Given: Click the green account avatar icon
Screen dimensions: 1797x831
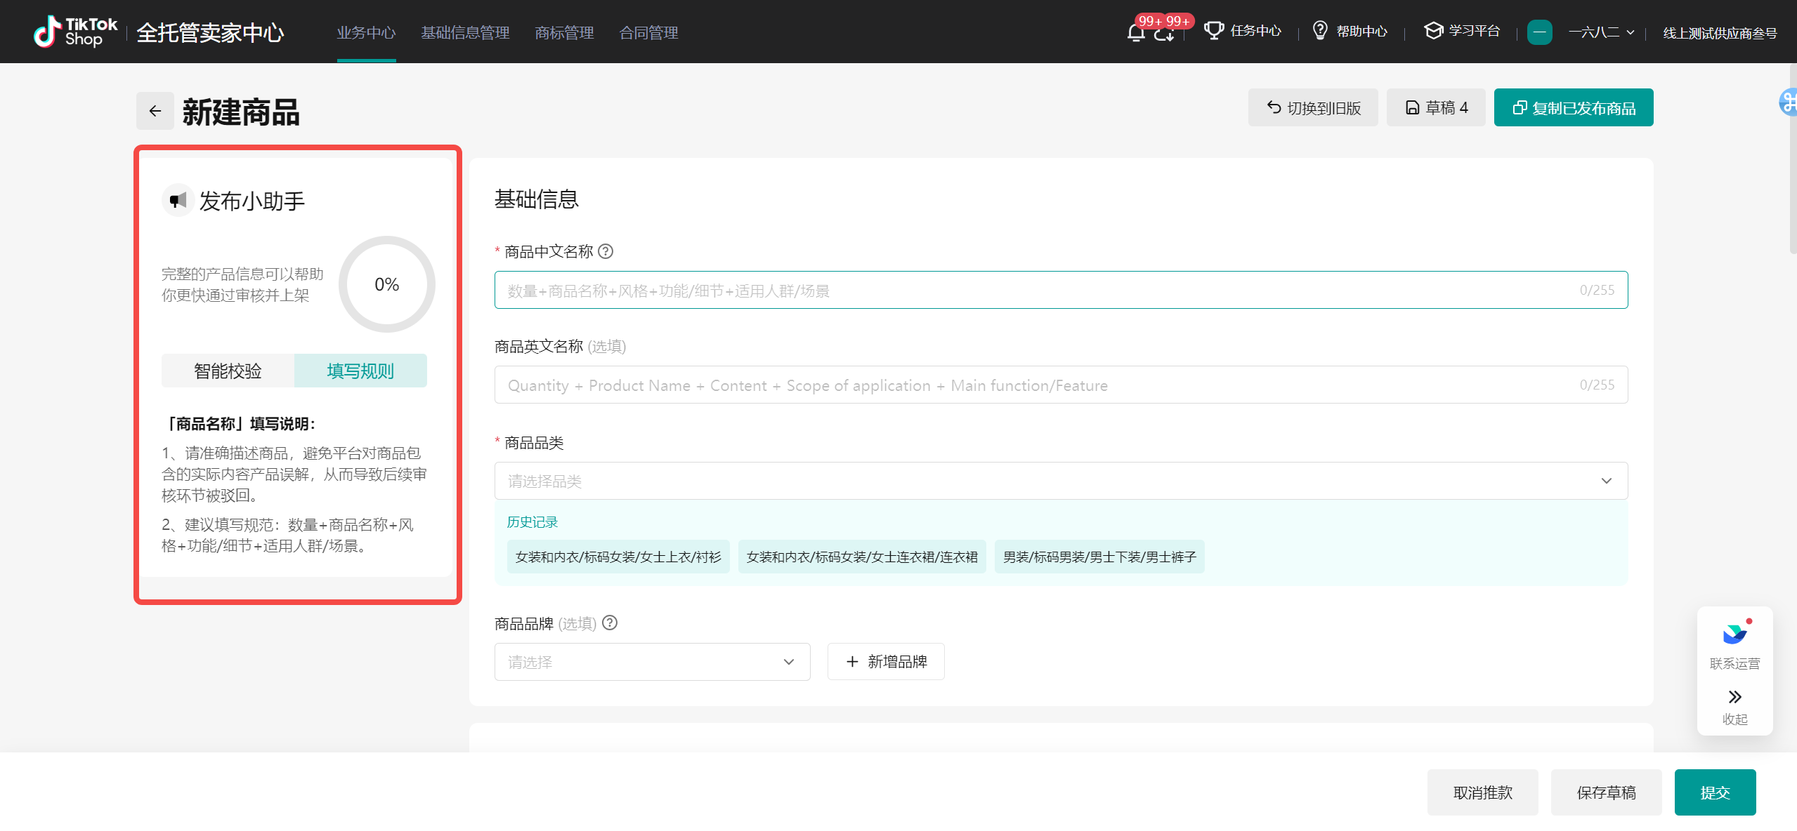Looking at the screenshot, I should tap(1539, 32).
